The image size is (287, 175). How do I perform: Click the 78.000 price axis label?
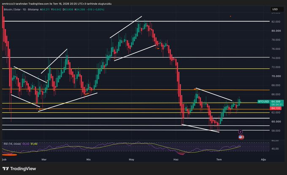click(x=276, y=40)
